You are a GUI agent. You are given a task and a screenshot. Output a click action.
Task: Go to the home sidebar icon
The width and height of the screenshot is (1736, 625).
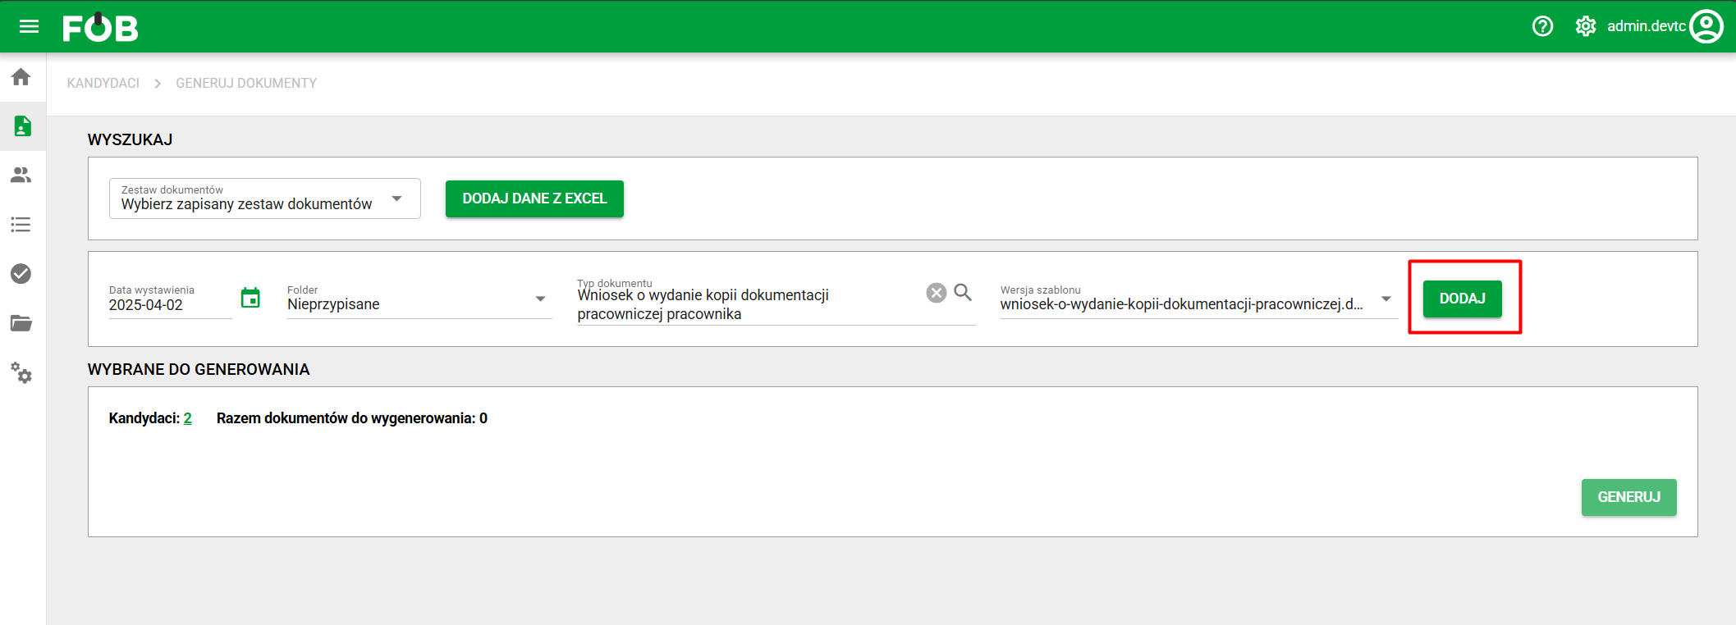click(21, 77)
